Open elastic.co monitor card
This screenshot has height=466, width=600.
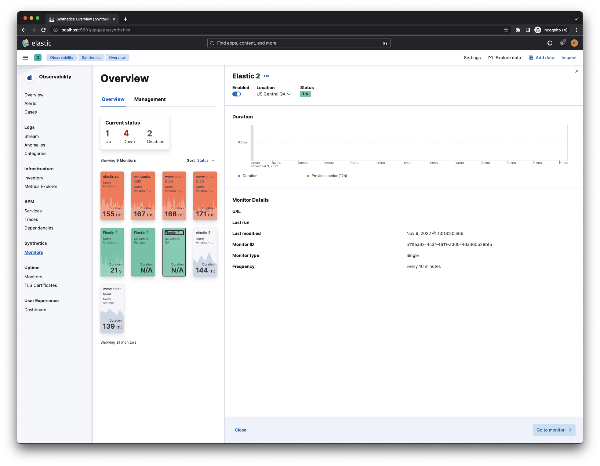(112, 196)
